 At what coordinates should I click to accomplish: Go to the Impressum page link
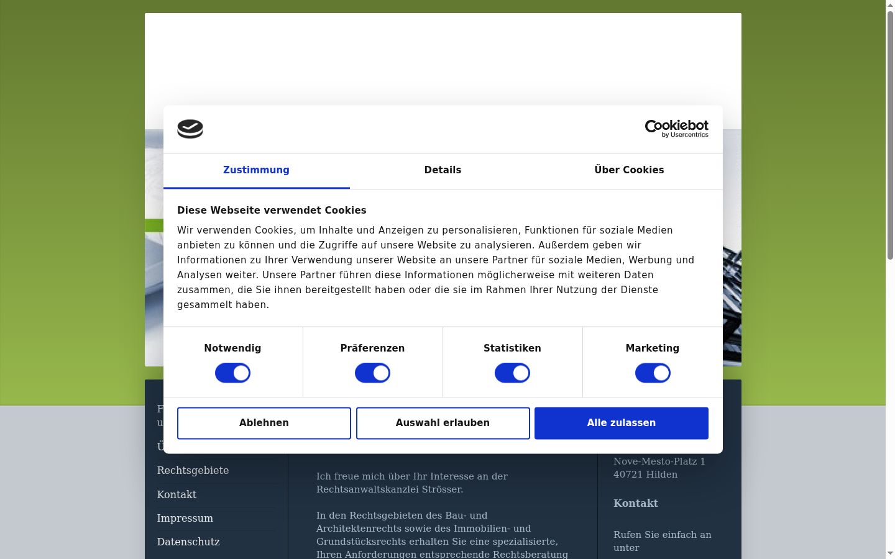[x=185, y=518]
